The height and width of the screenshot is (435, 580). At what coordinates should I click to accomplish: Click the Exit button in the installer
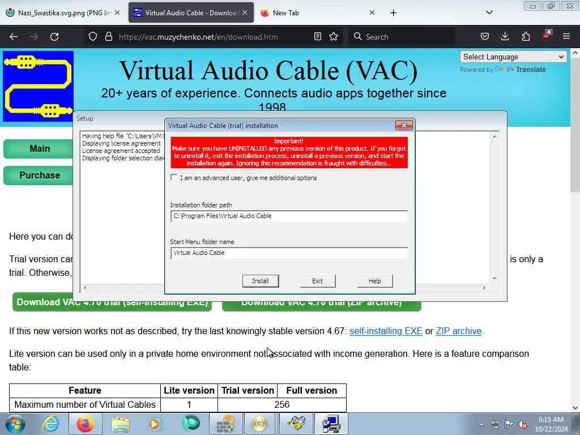pyautogui.click(x=317, y=281)
